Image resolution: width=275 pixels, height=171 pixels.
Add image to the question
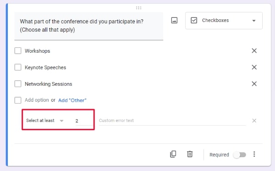pyautogui.click(x=174, y=20)
